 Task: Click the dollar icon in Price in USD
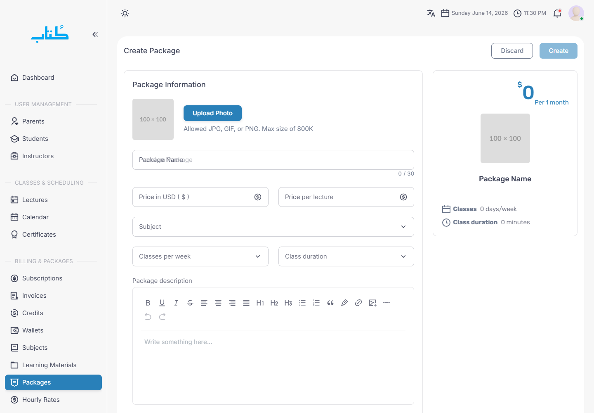(258, 197)
